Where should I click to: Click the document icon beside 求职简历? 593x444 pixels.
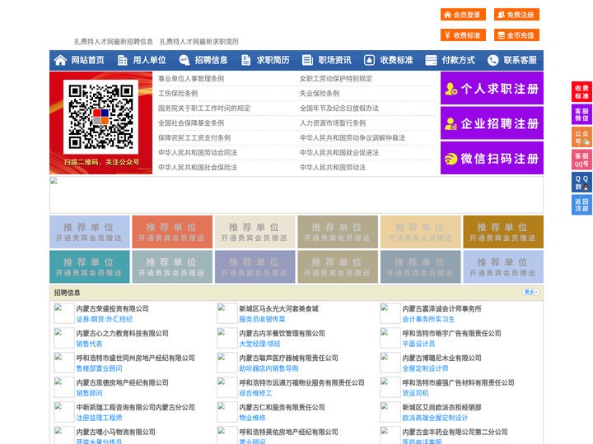coord(245,60)
